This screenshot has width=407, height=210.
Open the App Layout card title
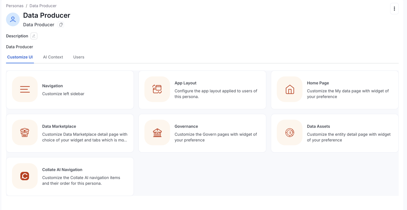point(185,83)
